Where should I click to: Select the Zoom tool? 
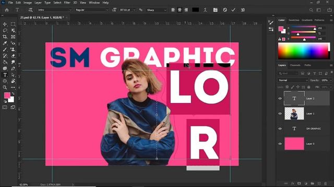tap(5, 87)
